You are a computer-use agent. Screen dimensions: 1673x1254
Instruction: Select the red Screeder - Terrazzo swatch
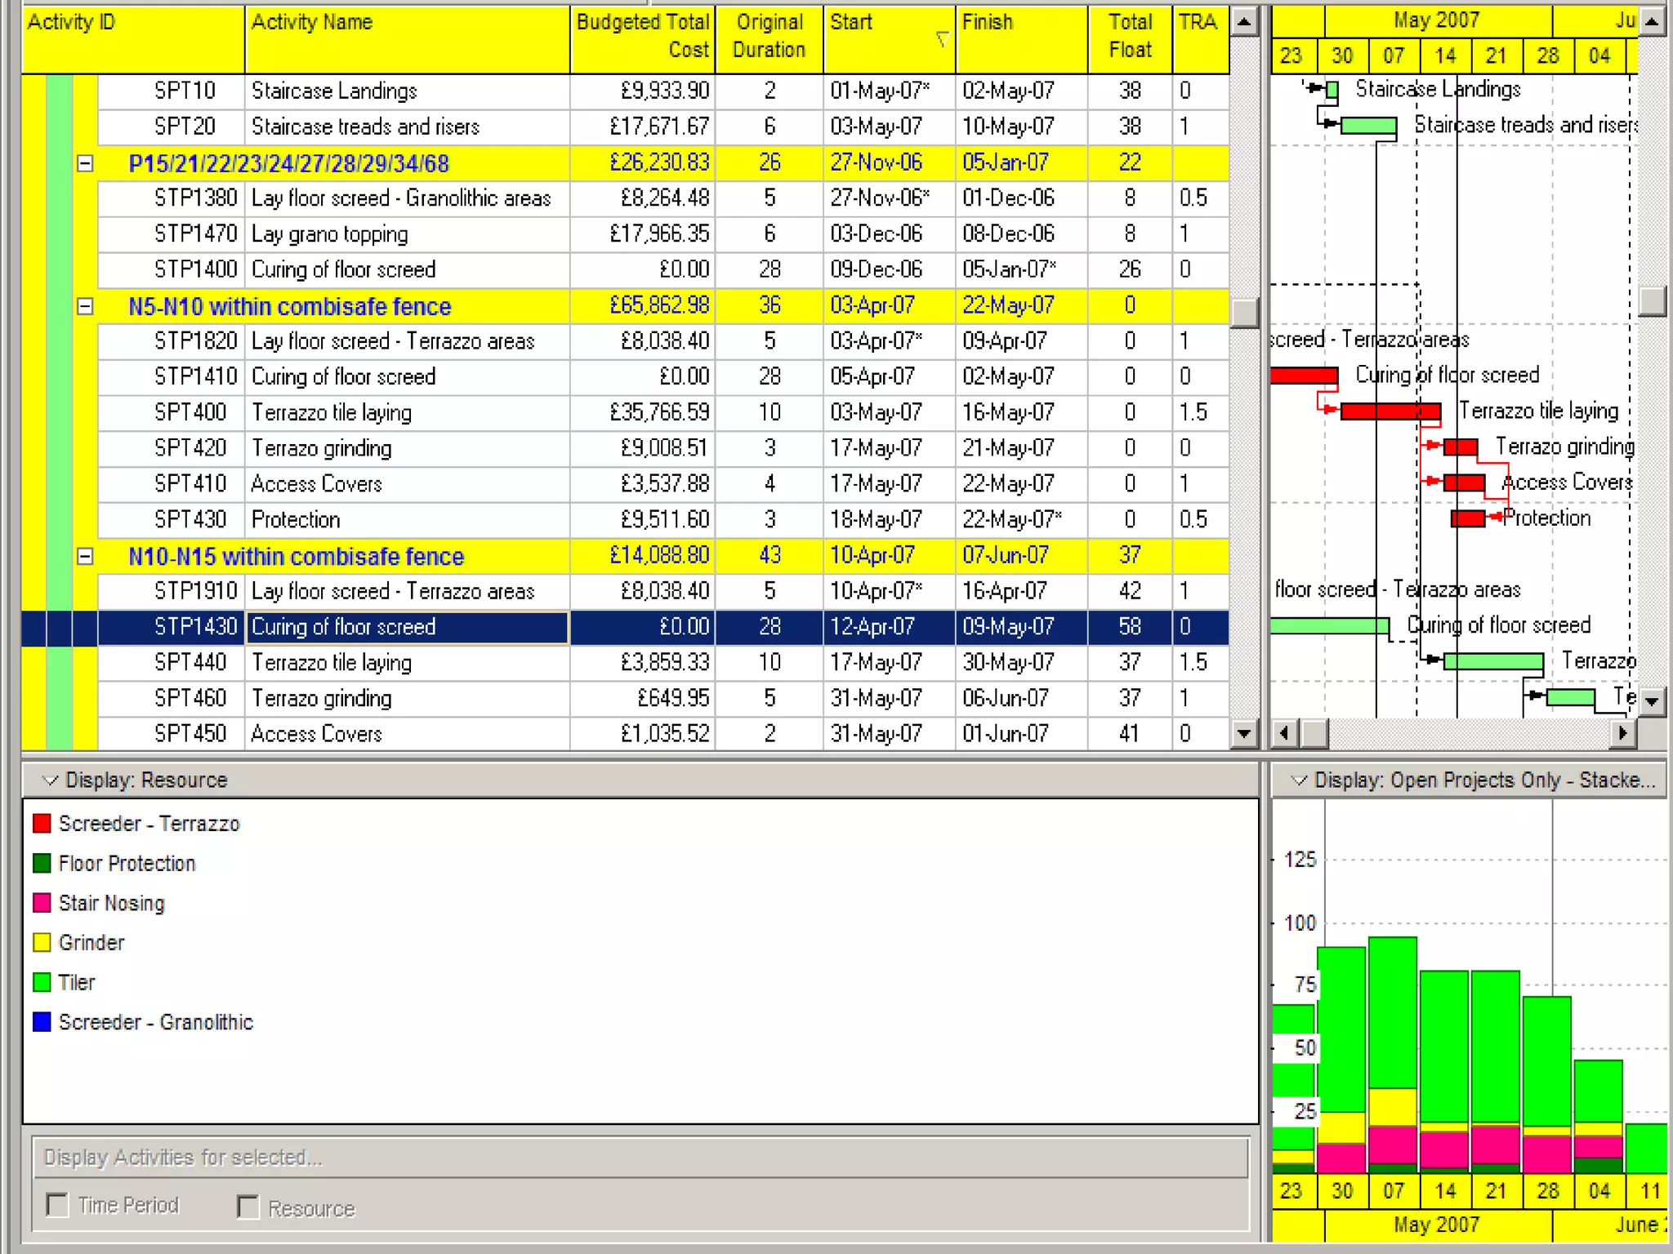(x=42, y=823)
